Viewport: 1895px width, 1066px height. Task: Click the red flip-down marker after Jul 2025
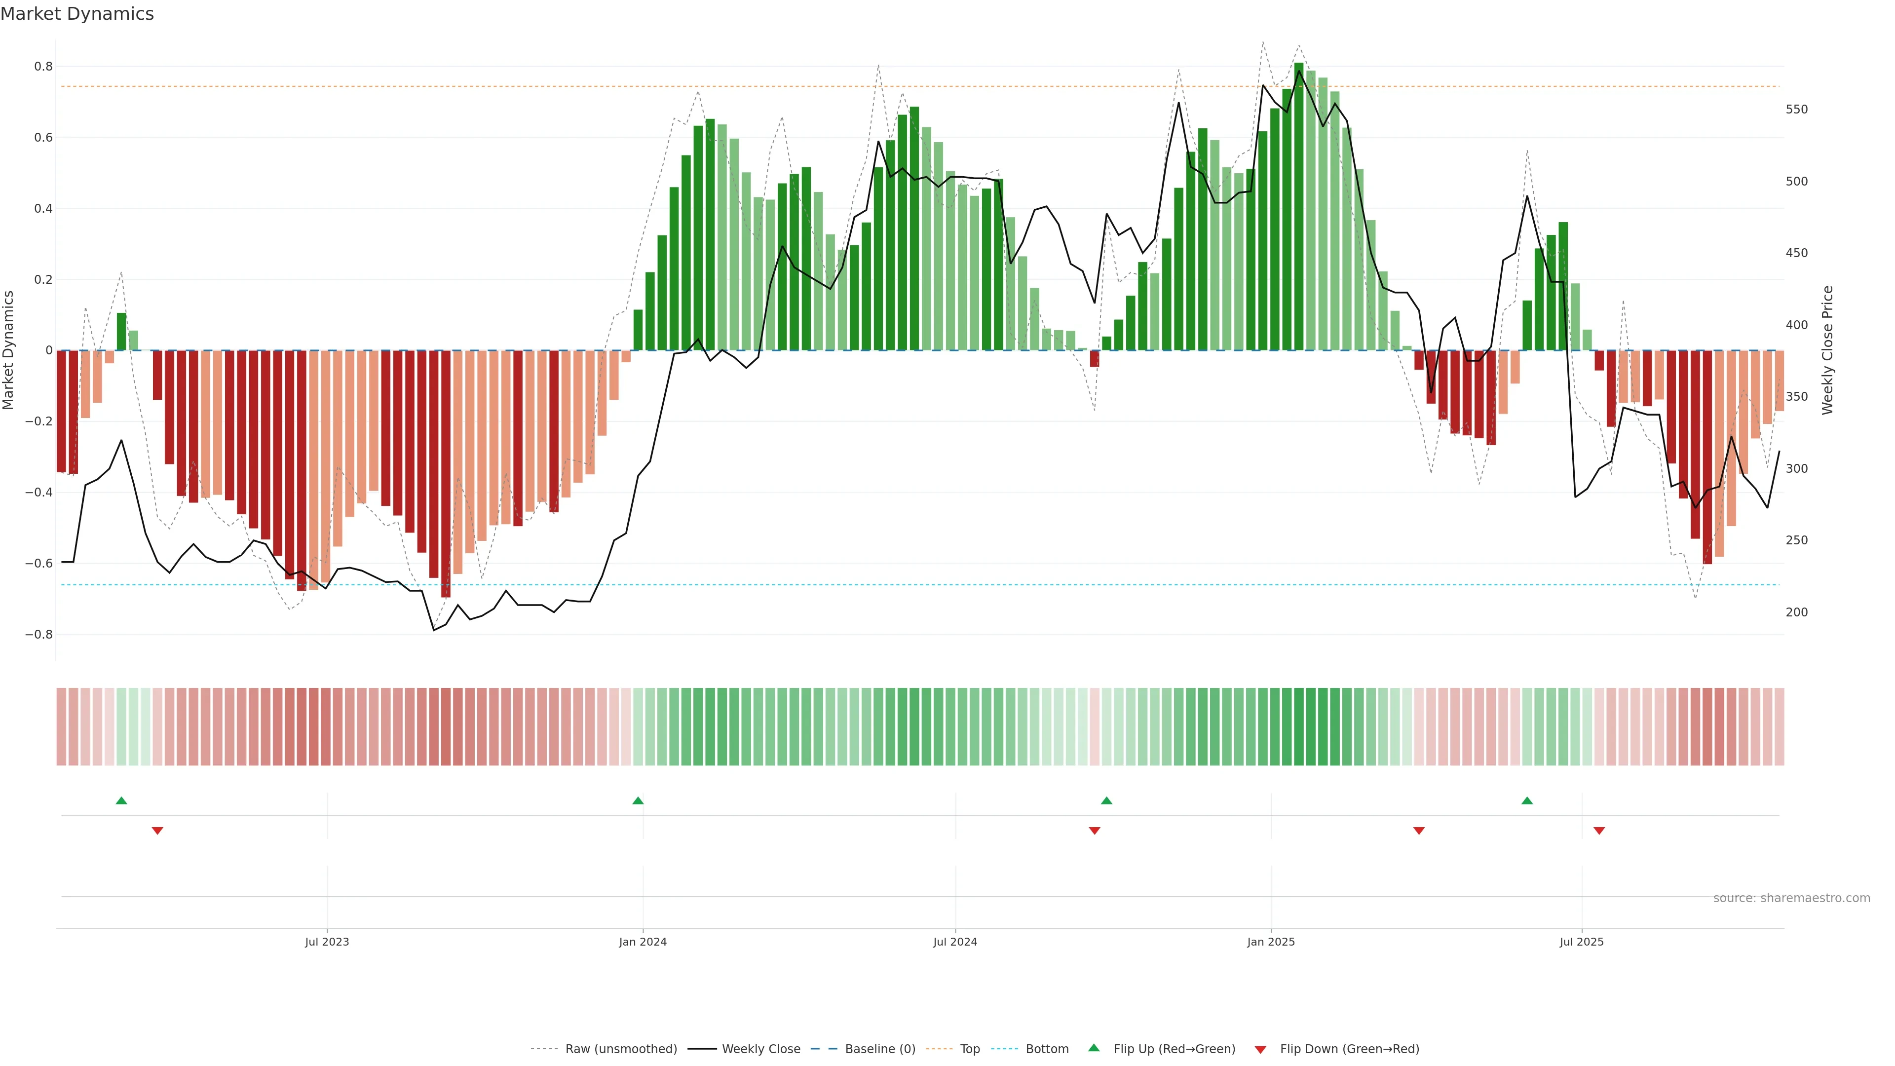[1599, 831]
